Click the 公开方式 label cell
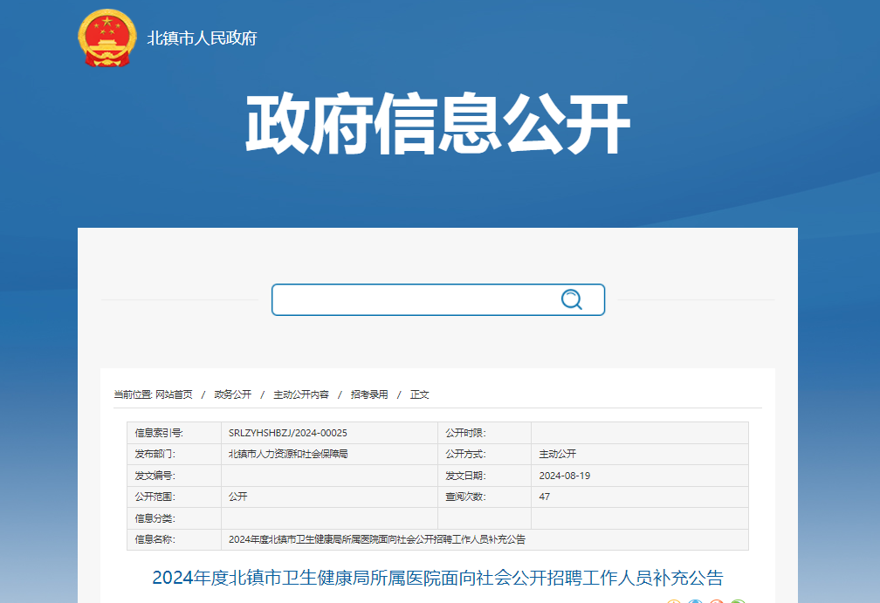 (x=485, y=454)
